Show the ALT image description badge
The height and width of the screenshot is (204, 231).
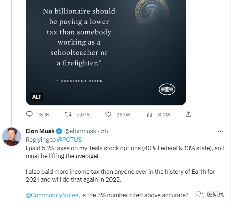(x=37, y=97)
